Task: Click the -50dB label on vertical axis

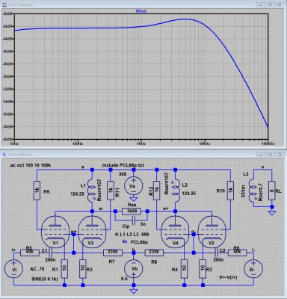Action: click(8, 76)
